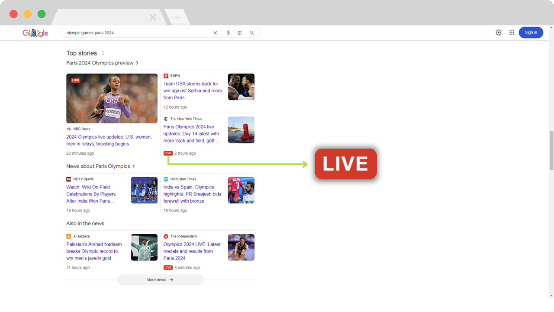Open Top stories three-dot menu
Viewport: 554px width, 312px height.
(103, 53)
